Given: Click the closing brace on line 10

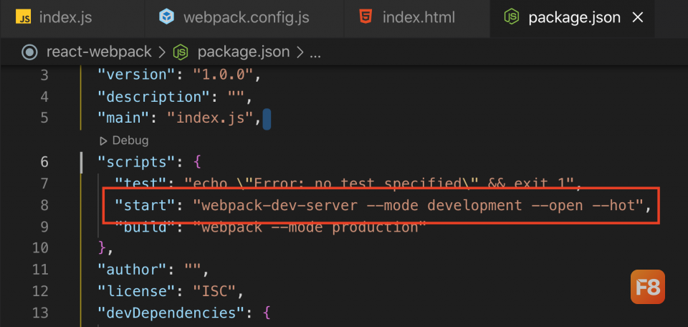Looking at the screenshot, I should tap(102, 248).
